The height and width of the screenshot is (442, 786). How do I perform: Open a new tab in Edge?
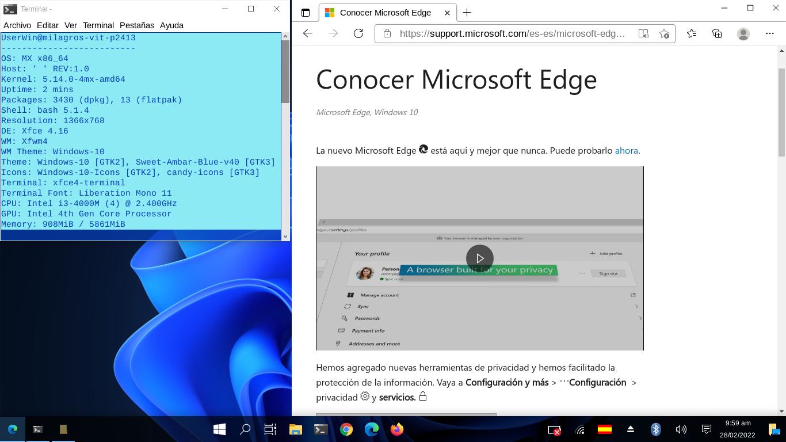tap(467, 13)
